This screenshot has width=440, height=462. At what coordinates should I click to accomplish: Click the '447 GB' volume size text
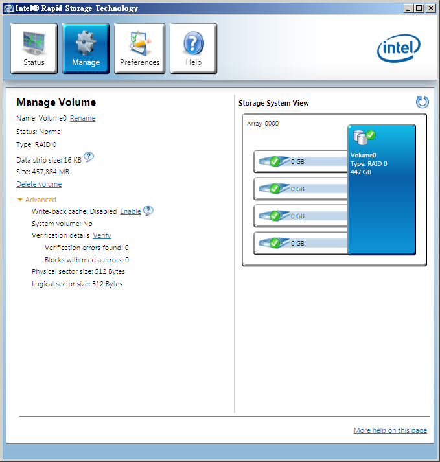361,172
